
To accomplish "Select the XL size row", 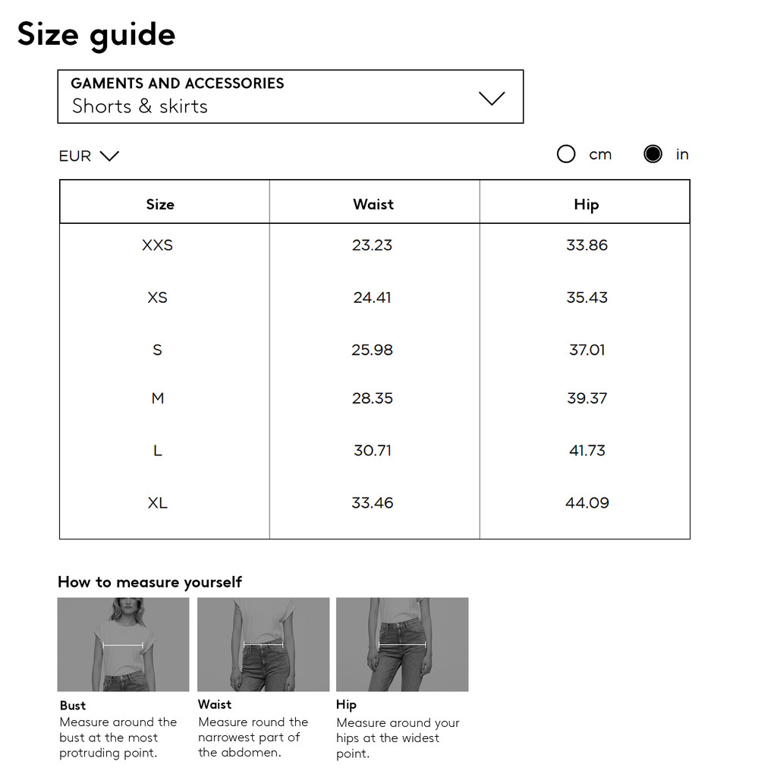I will point(375,502).
